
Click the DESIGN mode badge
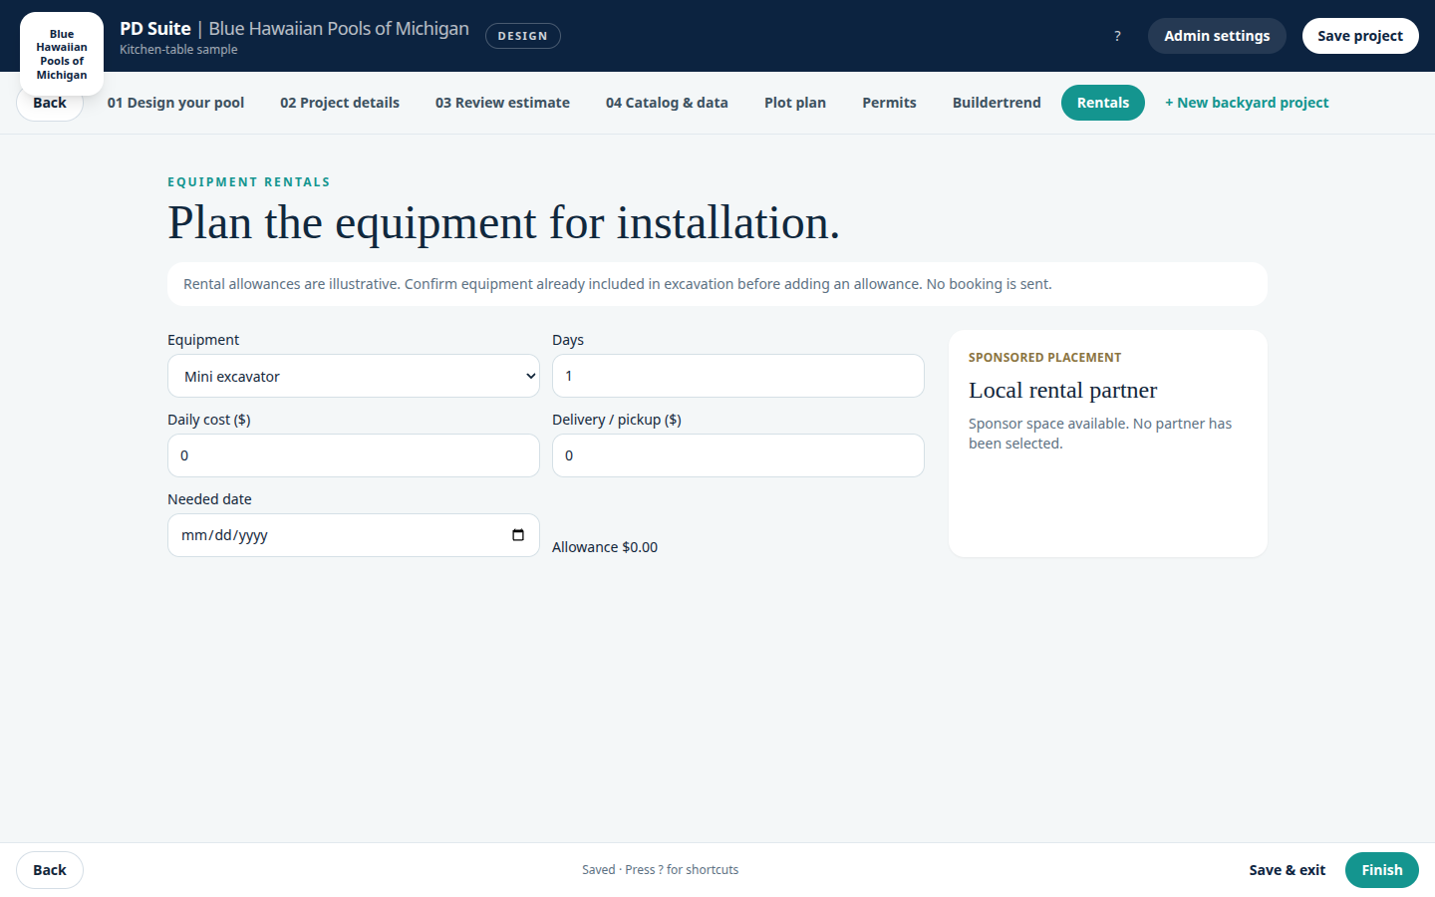(x=523, y=36)
